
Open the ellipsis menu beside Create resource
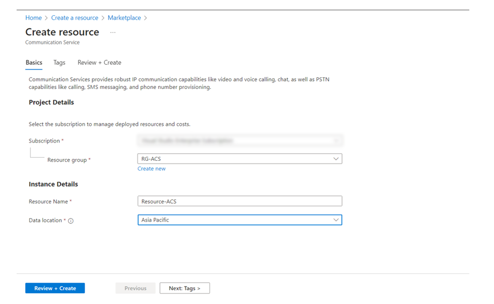point(113,32)
